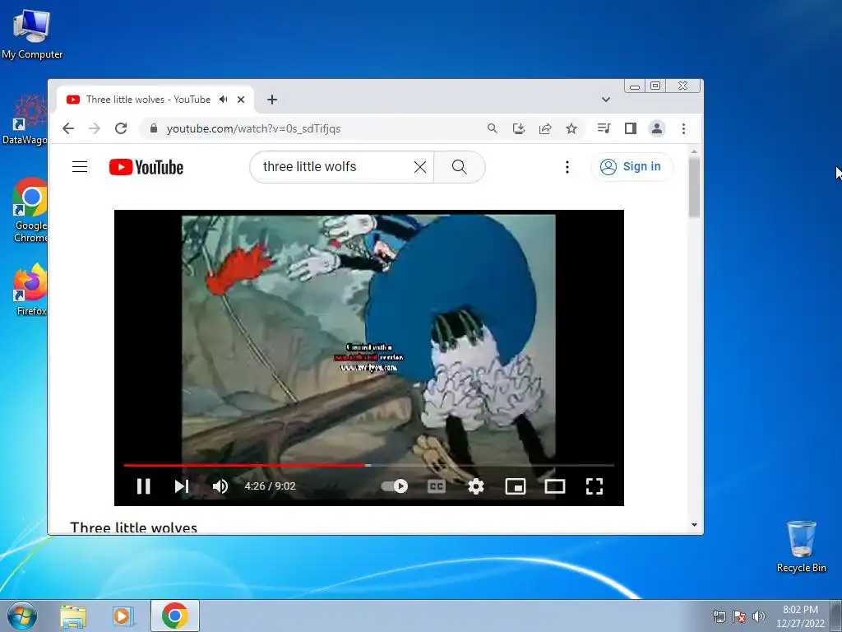842x632 pixels.
Task: Open Chrome zoom magnifier icon
Action: (x=492, y=128)
